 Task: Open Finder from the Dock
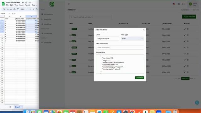[x=26, y=112]
